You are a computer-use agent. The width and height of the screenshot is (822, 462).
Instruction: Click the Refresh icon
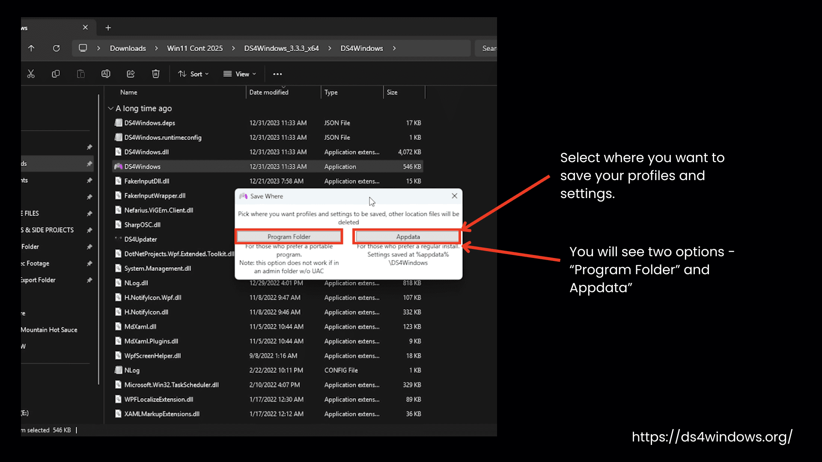[56, 48]
